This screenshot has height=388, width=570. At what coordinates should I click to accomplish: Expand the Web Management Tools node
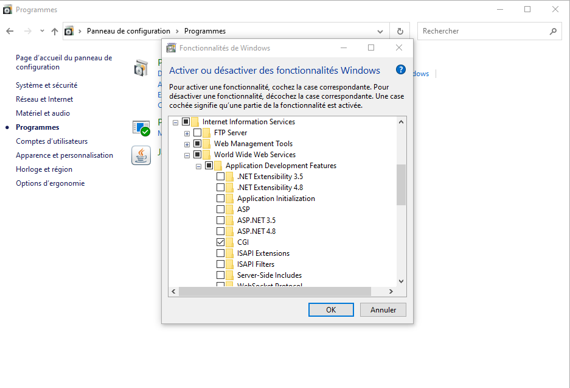pyautogui.click(x=187, y=144)
